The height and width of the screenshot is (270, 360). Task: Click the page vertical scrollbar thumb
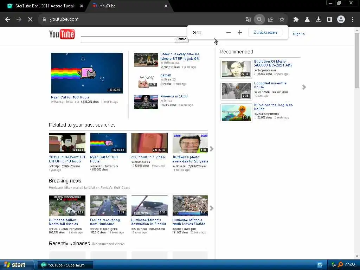tap(357, 60)
